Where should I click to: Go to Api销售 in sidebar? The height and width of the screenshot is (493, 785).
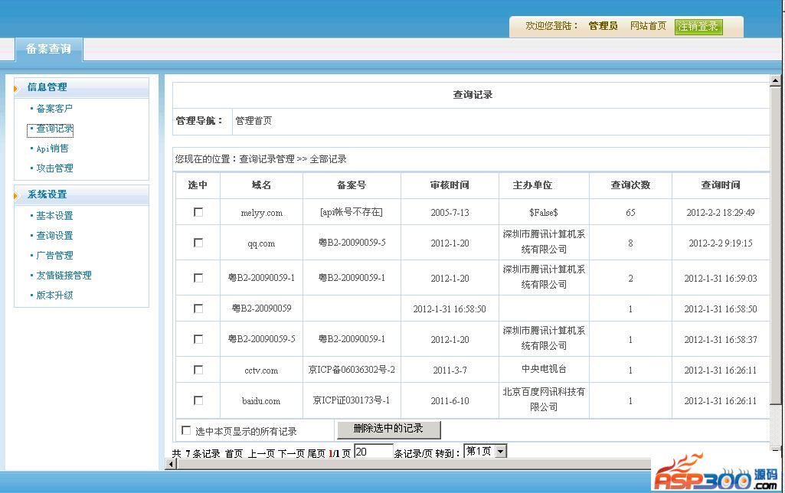click(53, 149)
